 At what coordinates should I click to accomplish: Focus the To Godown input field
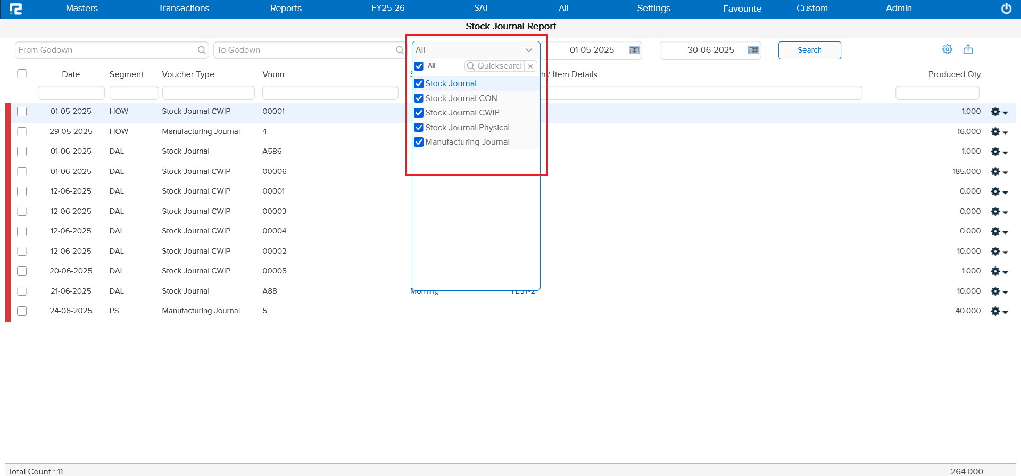(x=304, y=50)
